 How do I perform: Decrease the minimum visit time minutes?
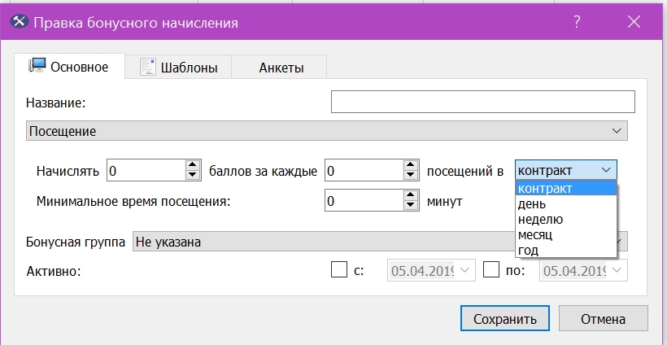(x=411, y=205)
